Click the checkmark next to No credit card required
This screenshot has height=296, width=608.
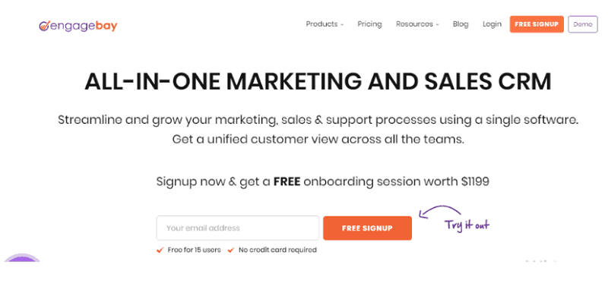pos(231,250)
